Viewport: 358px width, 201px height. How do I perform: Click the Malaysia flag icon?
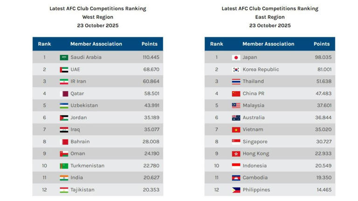(236, 106)
